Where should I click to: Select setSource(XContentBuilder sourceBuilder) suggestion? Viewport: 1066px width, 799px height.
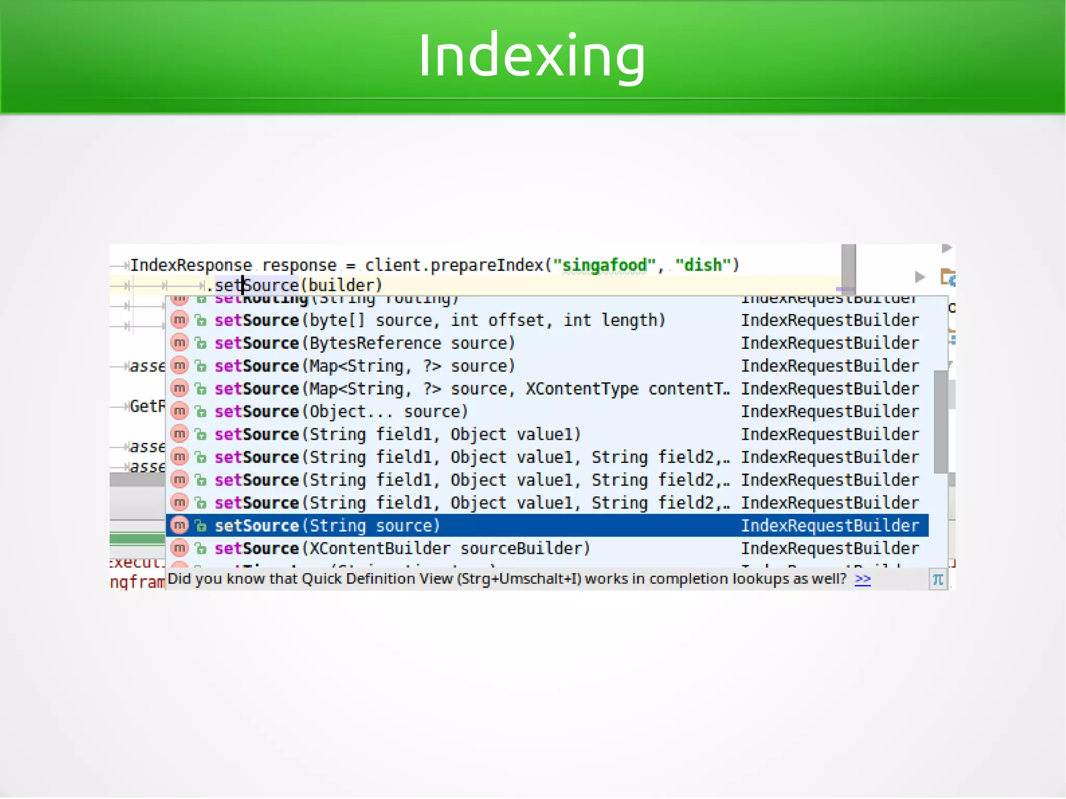[547, 549]
